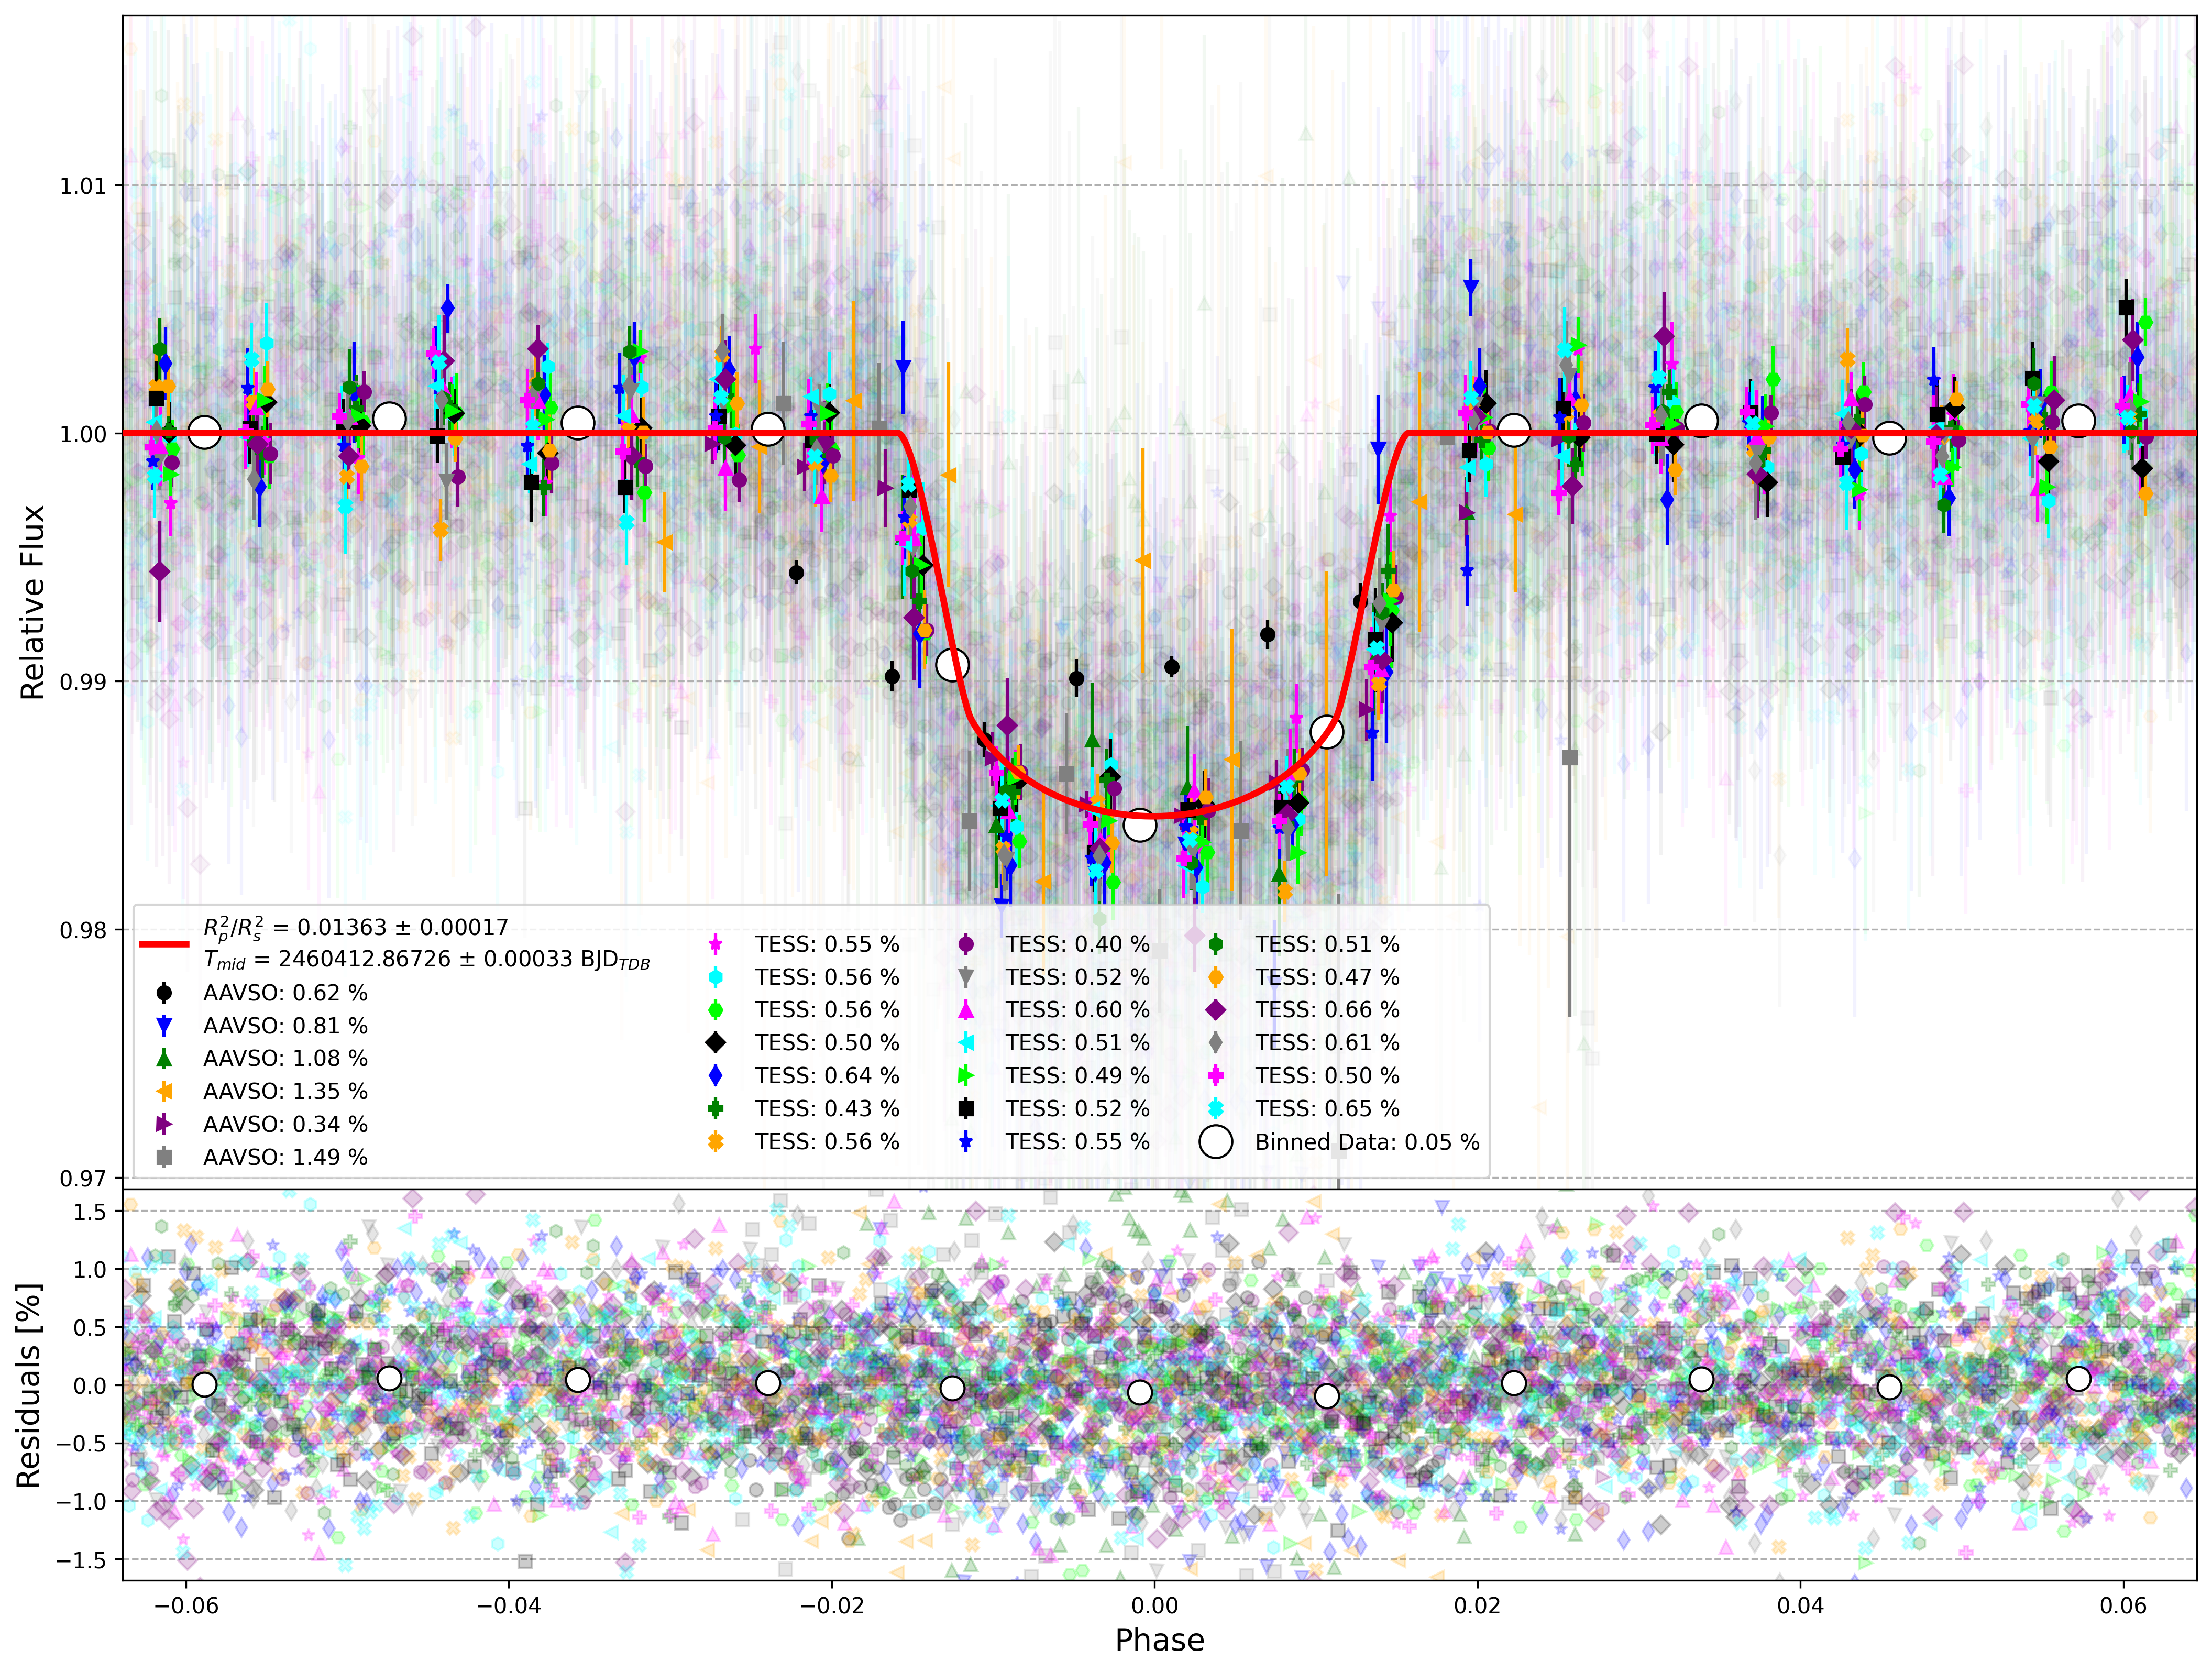Click the orange marker for AAVSO: 1.35 %
This screenshot has width=2212, height=1672.
[x=164, y=1092]
